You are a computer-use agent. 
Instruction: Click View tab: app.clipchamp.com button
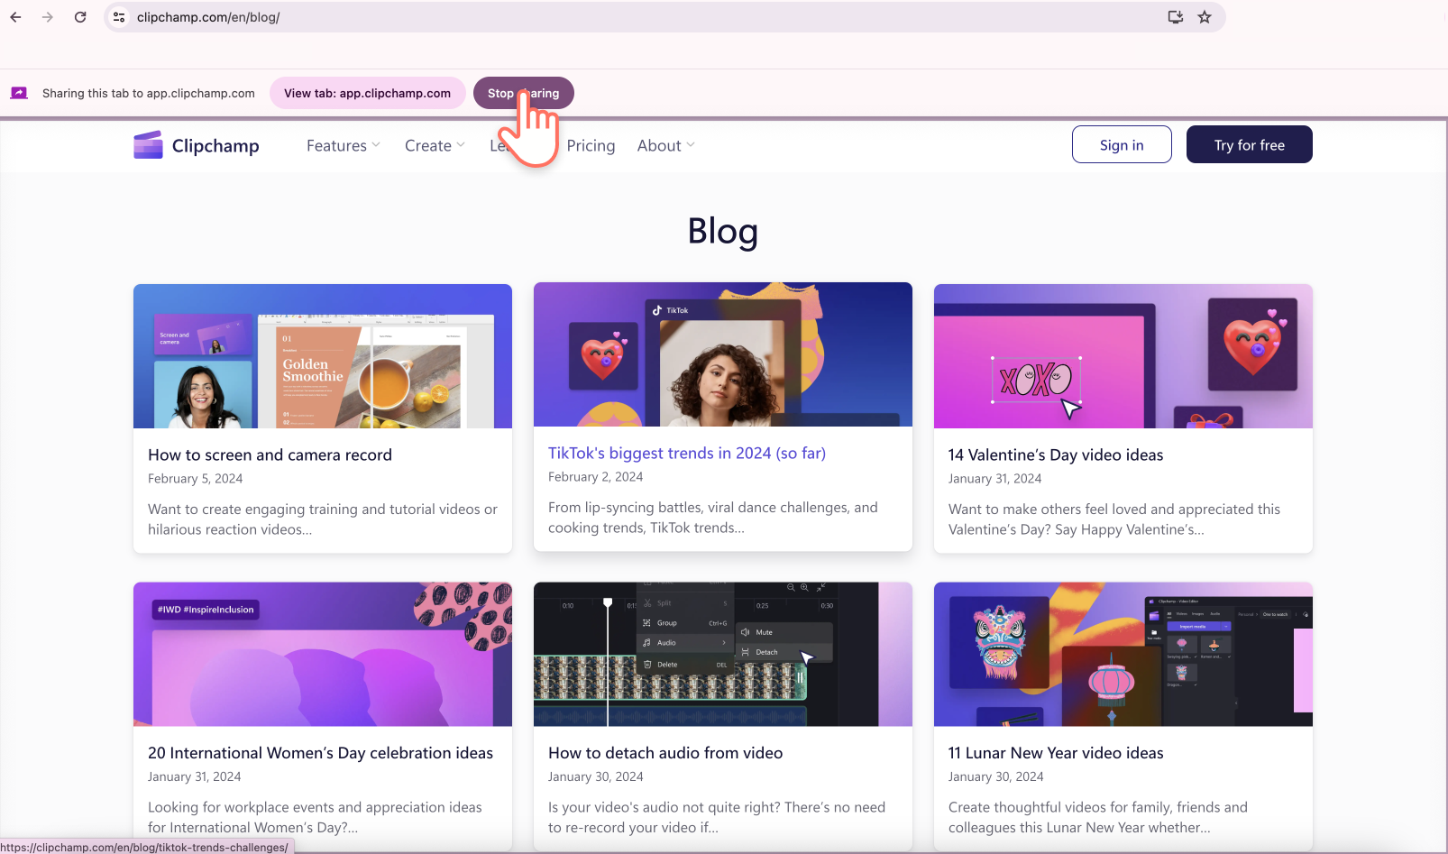pyautogui.click(x=368, y=93)
